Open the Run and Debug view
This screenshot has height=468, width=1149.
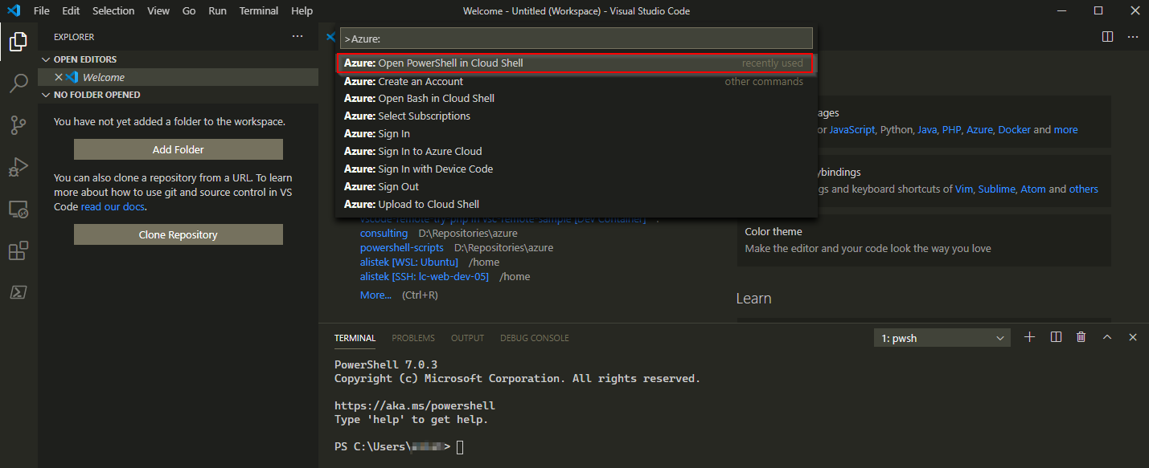click(18, 167)
